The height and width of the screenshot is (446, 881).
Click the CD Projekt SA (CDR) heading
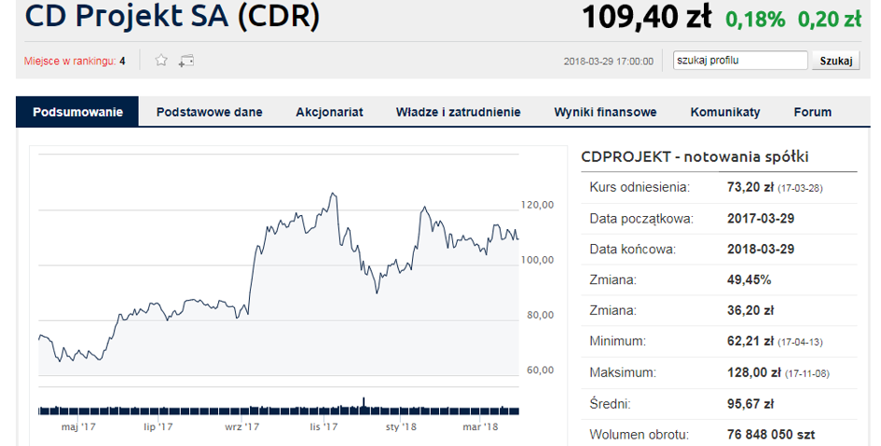pos(172,16)
